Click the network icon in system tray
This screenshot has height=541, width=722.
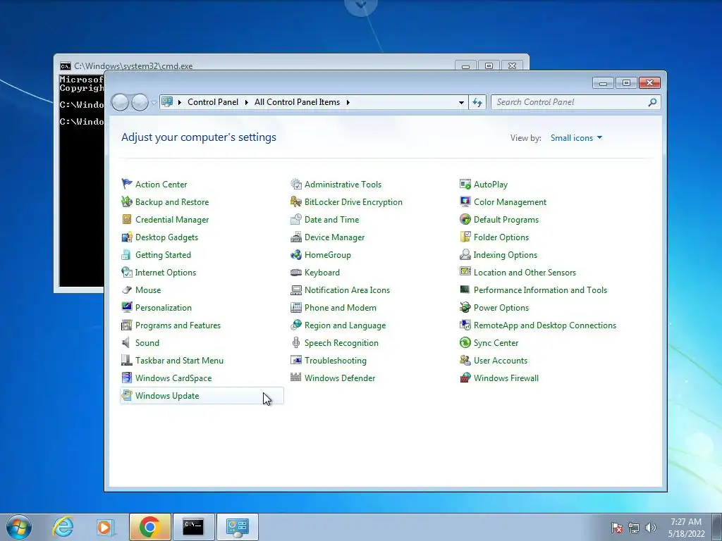click(634, 528)
